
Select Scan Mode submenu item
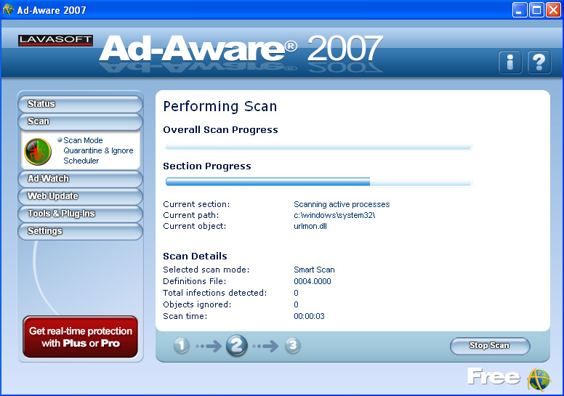[x=83, y=140]
